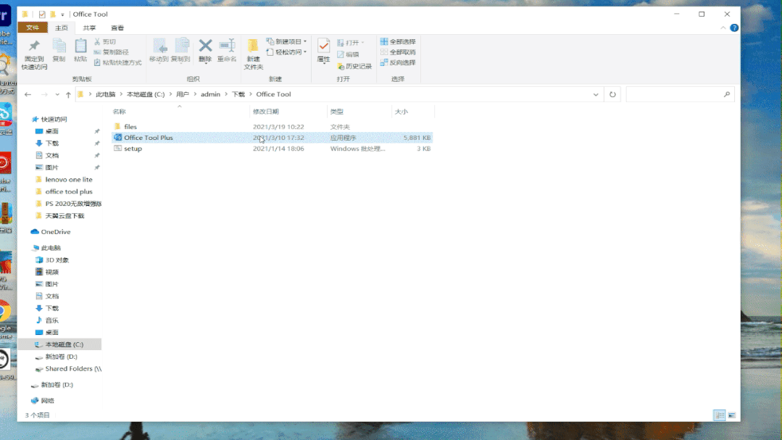The width and height of the screenshot is (782, 440).
Task: Click the Copy path command
Action: (x=111, y=52)
